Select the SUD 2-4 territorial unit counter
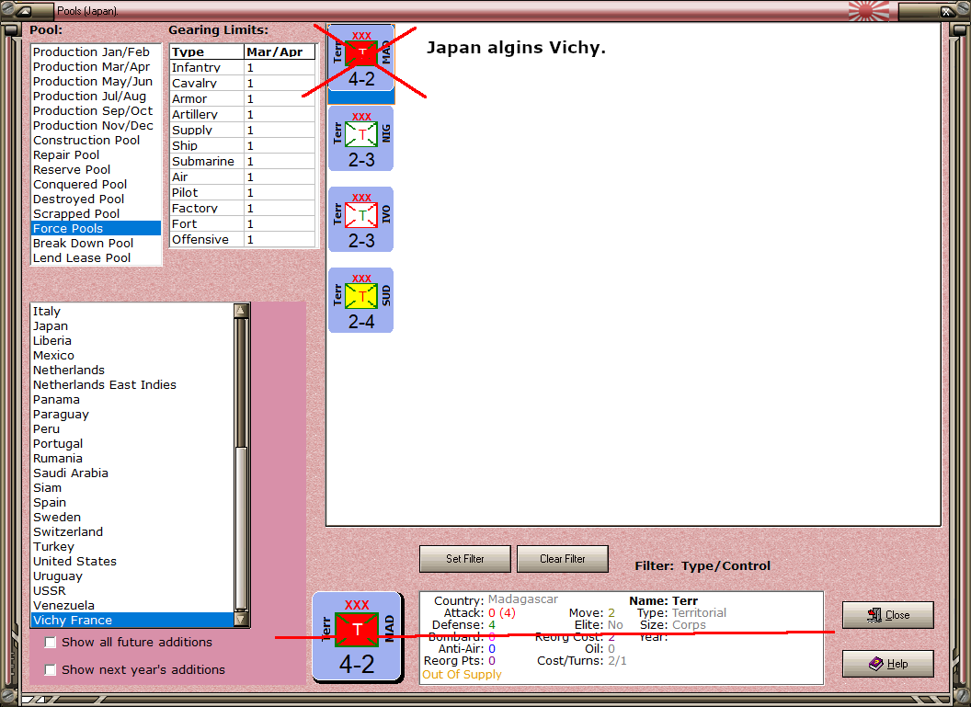The image size is (971, 707). (x=361, y=301)
